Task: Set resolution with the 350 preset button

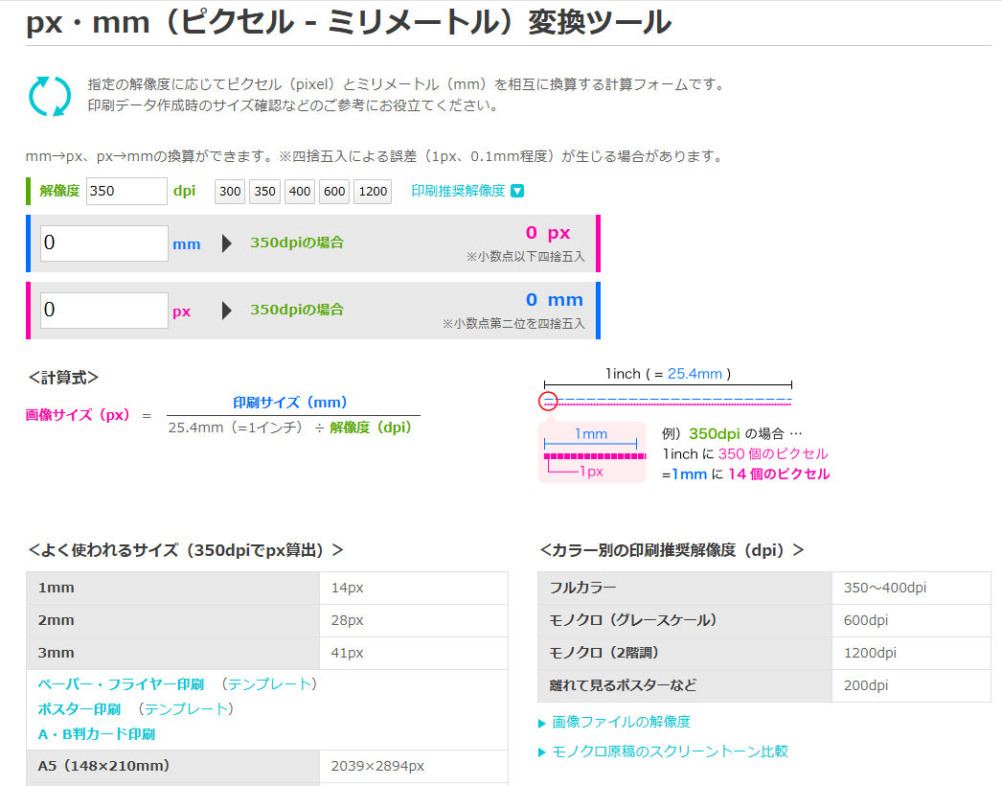Action: (x=264, y=191)
